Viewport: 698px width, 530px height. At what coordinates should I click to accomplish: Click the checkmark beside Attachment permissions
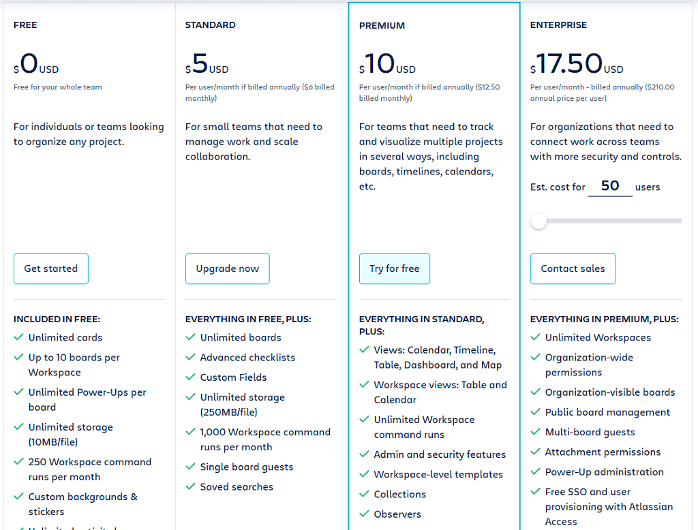[535, 452]
